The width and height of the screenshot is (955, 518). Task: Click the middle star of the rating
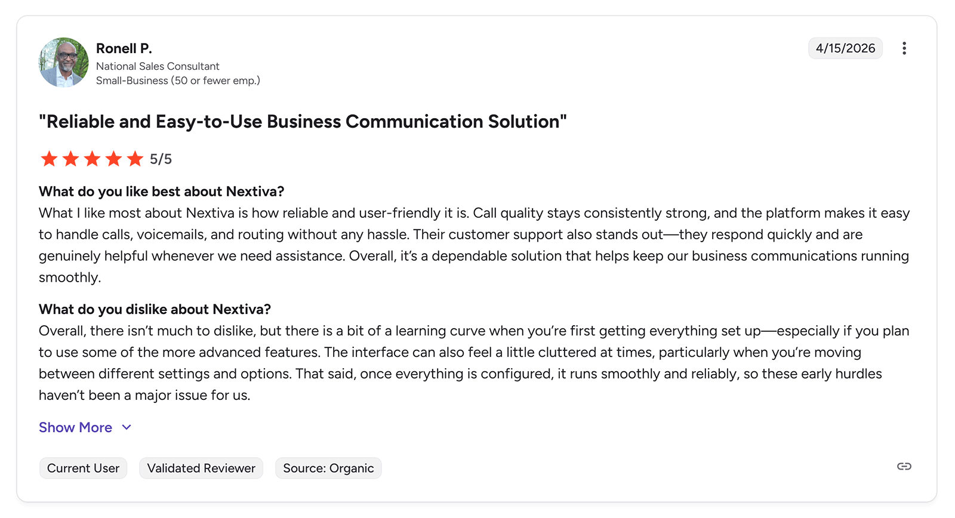click(x=92, y=159)
